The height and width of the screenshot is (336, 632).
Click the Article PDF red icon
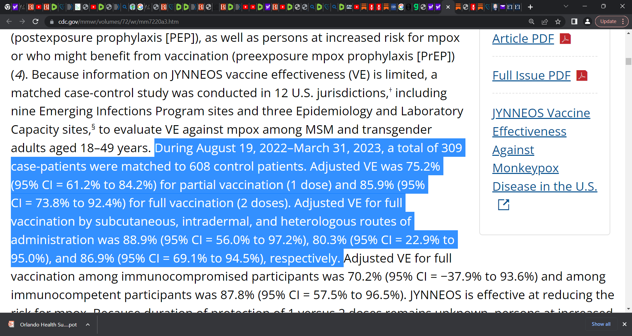(x=565, y=39)
